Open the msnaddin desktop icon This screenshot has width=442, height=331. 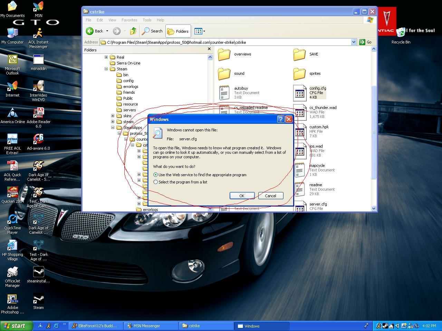point(38,62)
